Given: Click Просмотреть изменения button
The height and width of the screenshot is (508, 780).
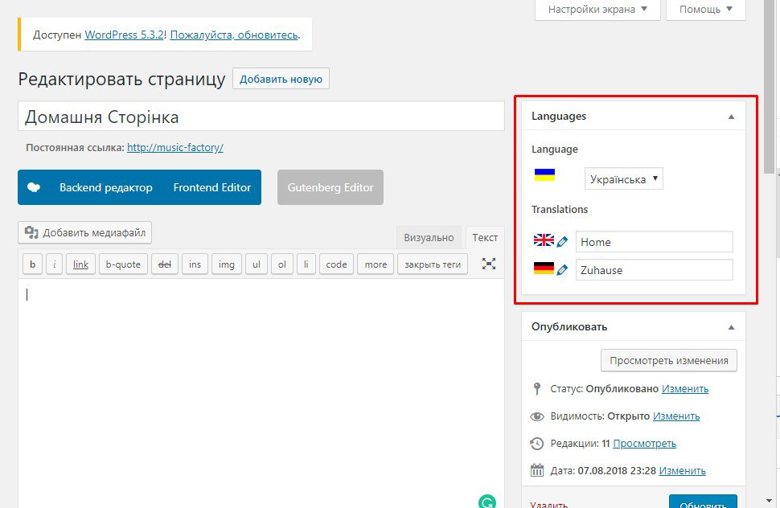Looking at the screenshot, I should click(669, 360).
